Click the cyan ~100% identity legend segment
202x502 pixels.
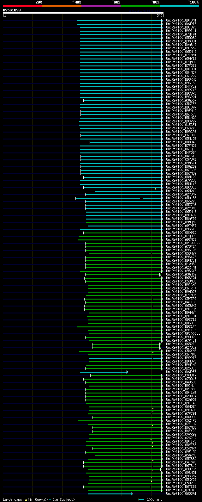click(179, 6)
